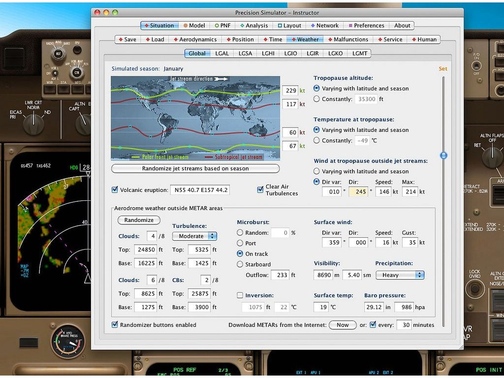Click the blue vertical slider knob
The height and width of the screenshot is (378, 504).
click(x=443, y=156)
